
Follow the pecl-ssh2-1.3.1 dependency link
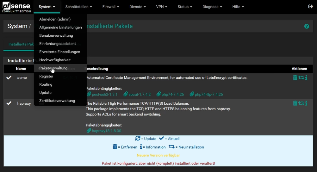point(104,95)
